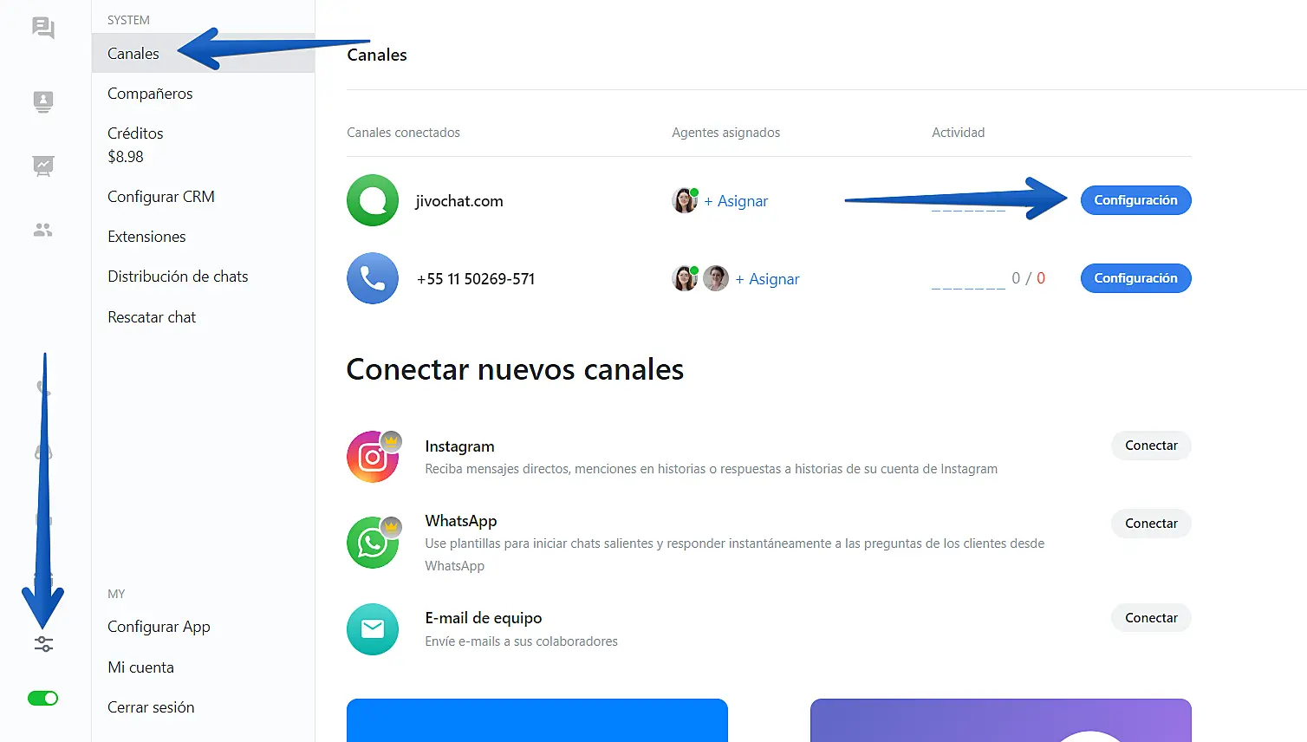The image size is (1307, 742).
Task: Click the Conectar nuevos canales heading
Action: click(515, 369)
